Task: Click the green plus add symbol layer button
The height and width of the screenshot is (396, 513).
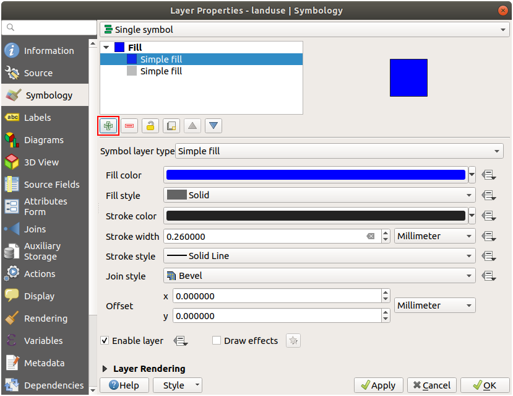Action: 108,126
